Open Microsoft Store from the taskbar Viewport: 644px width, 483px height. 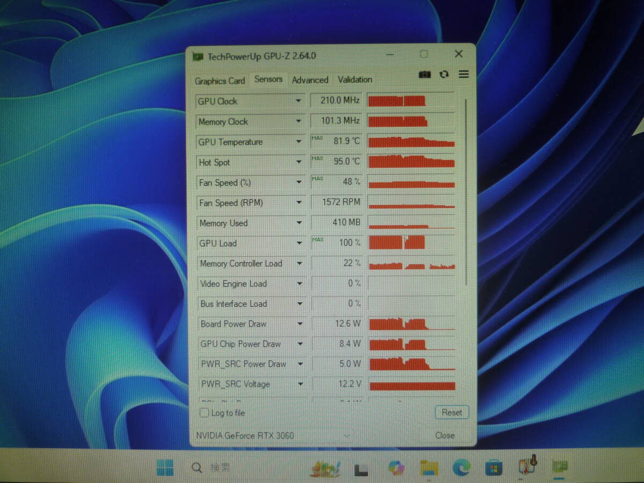[494, 468]
